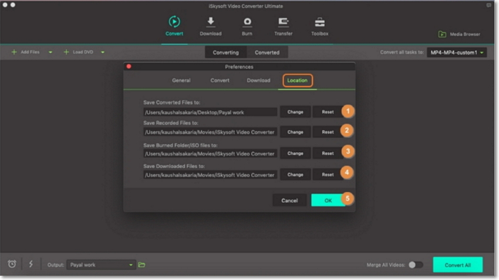Click OK in the Preferences dialog

point(328,200)
